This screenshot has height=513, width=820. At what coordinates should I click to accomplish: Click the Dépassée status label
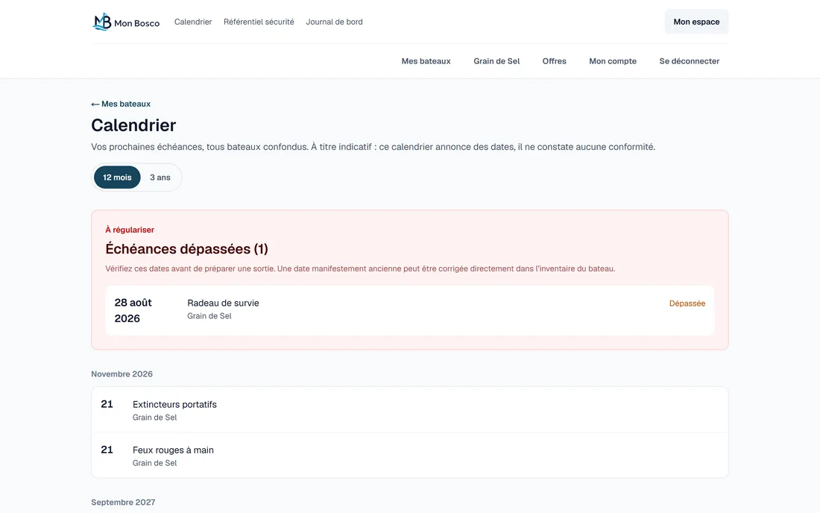point(687,303)
